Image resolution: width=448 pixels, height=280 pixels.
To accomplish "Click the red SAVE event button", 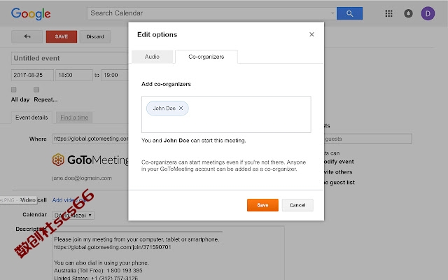I will pyautogui.click(x=62, y=36).
